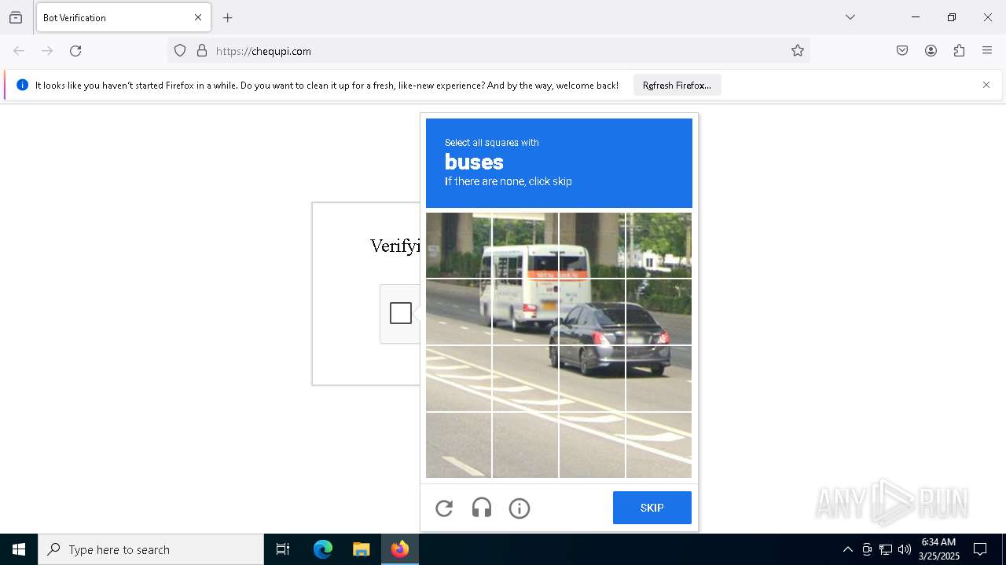Viewport: 1006px width, 565px height.
Task: Click the Refresh Firefox... button
Action: [677, 86]
